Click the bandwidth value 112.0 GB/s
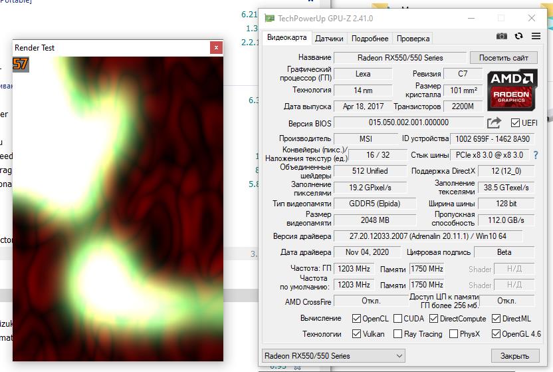Image resolution: width=553 pixels, height=372 pixels. pos(506,220)
